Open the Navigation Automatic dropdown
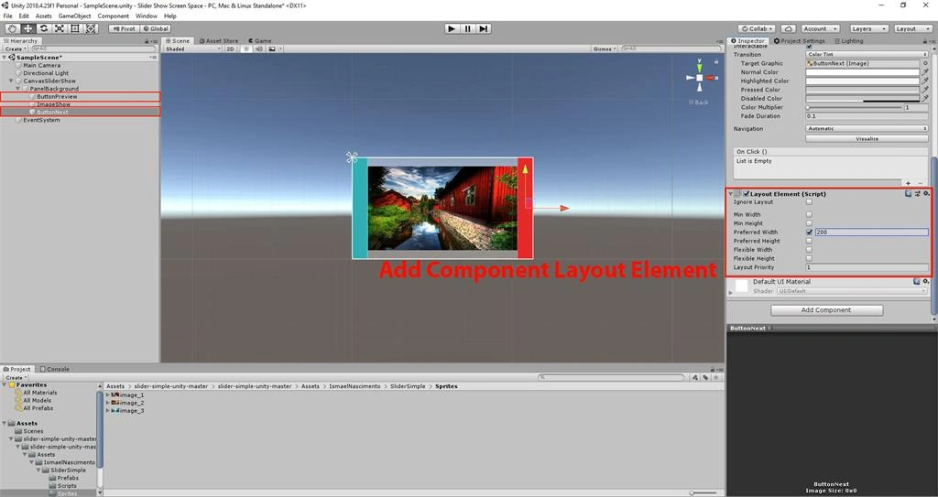The image size is (938, 497). pos(867,128)
